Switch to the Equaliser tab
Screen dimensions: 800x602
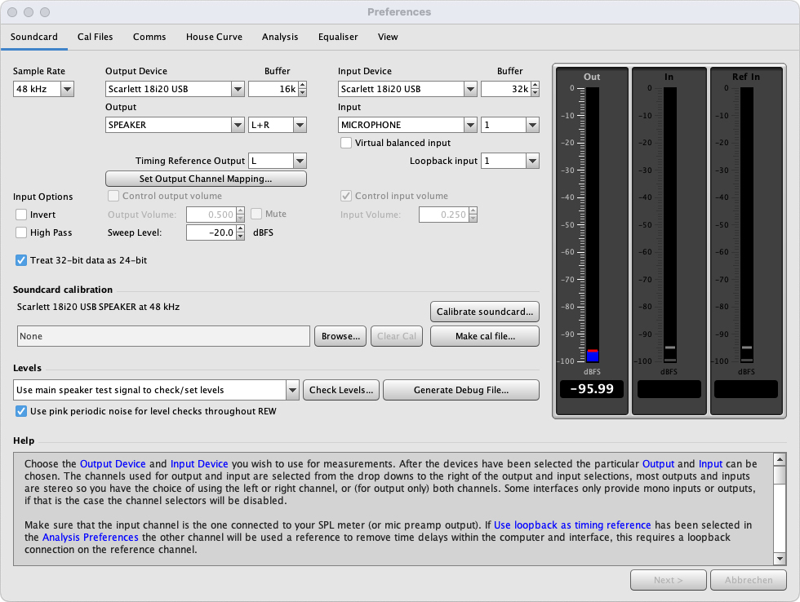pos(338,37)
